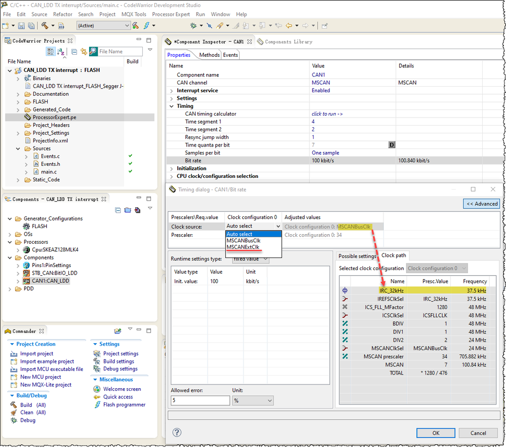Toggle the D button beside Time quanta
This screenshot has width=506, height=448.
point(392,145)
